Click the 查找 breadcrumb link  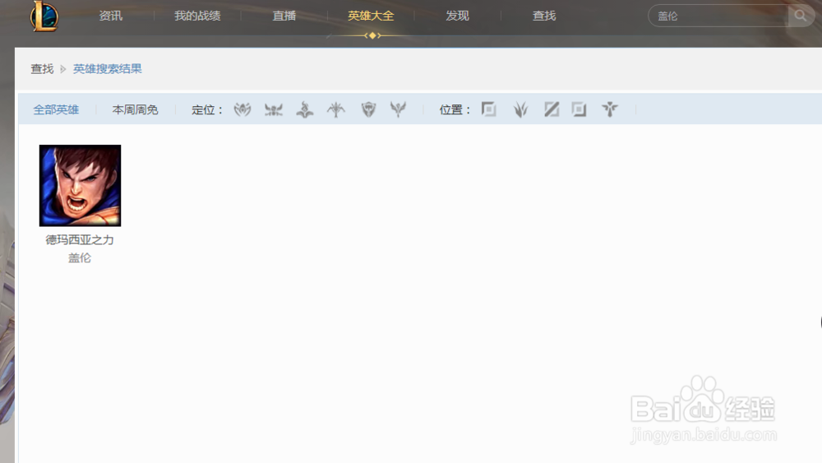pos(42,69)
